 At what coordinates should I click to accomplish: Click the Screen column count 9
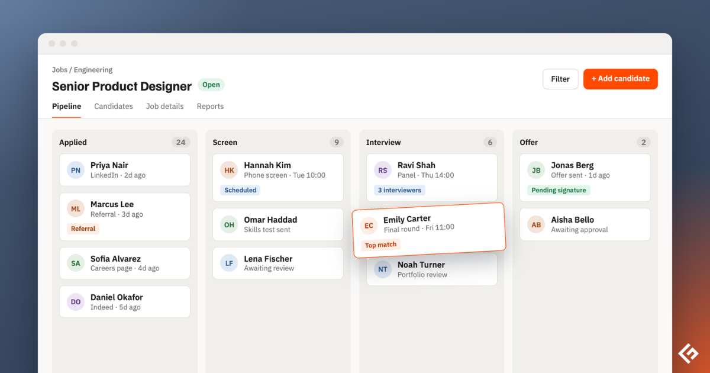coord(337,142)
